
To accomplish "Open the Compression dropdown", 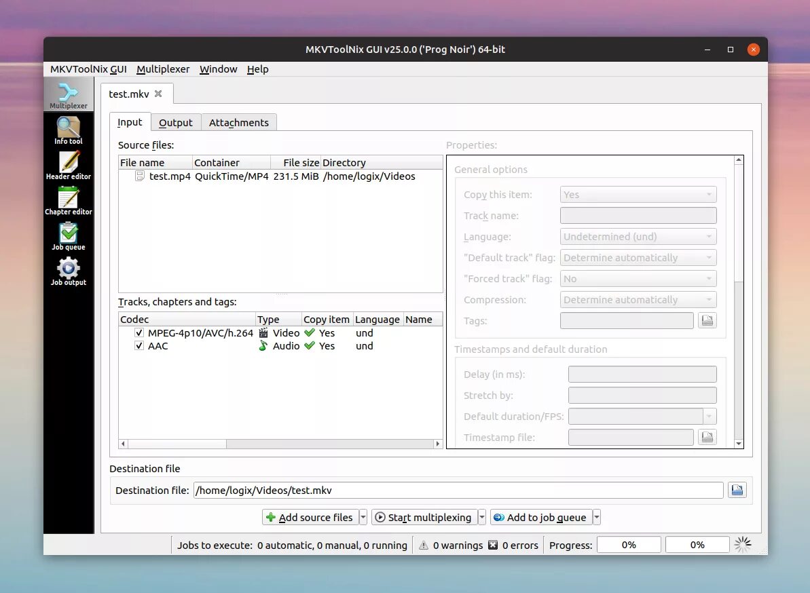I will tap(638, 300).
